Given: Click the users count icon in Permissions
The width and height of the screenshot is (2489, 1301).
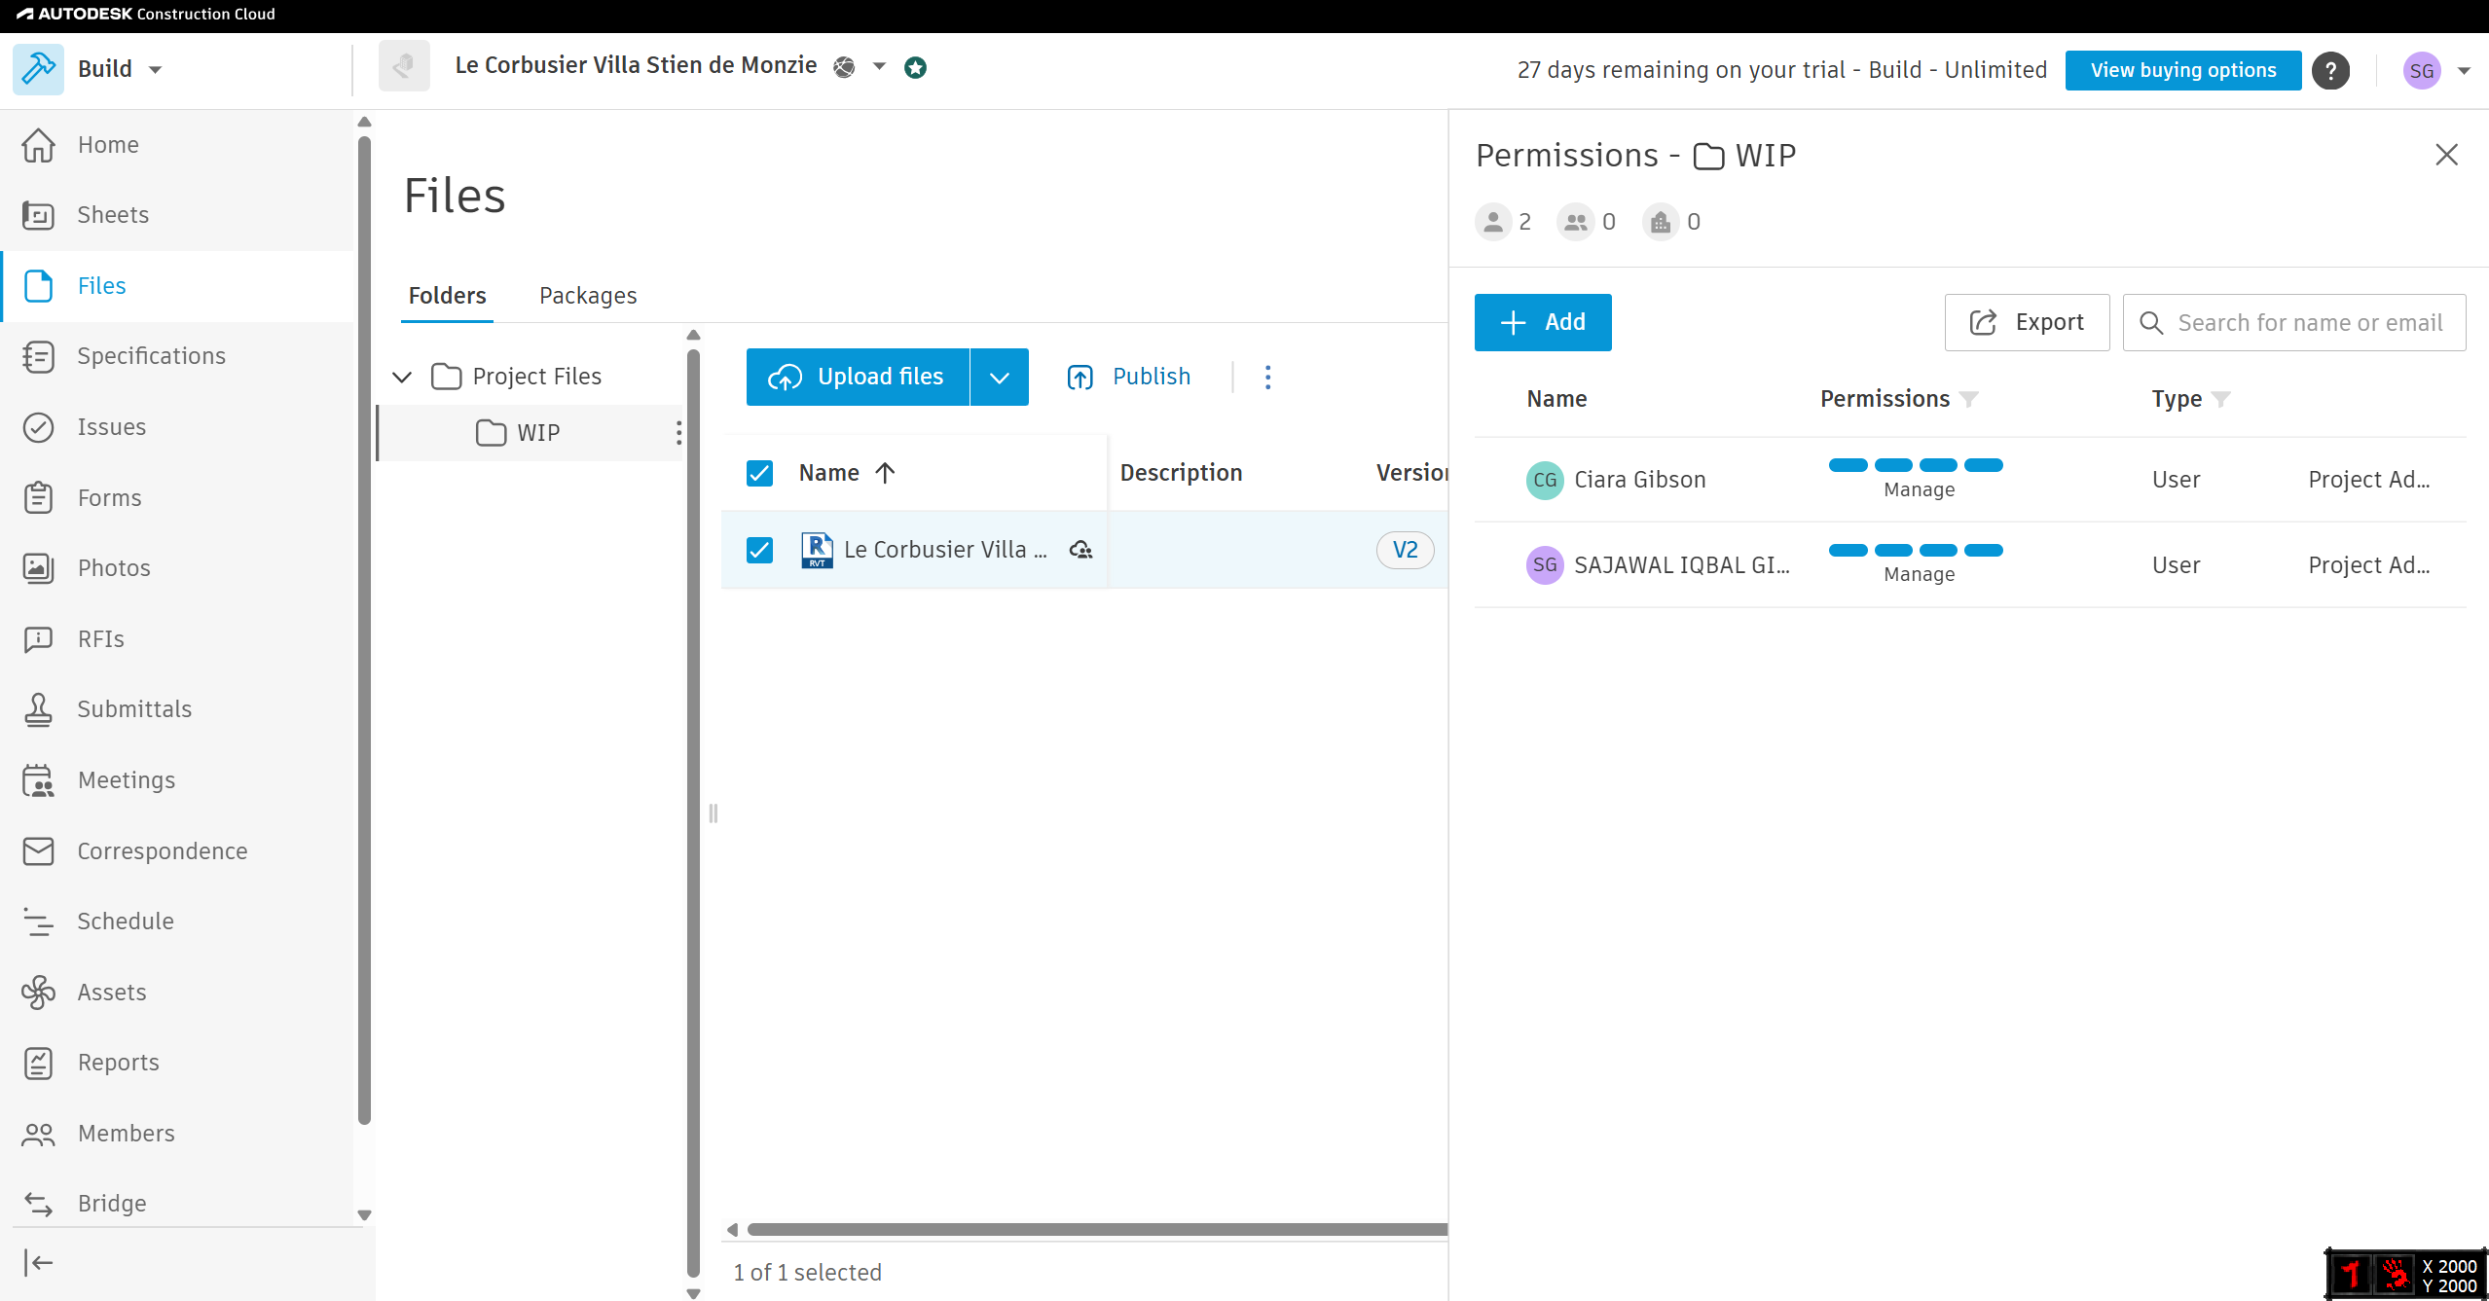Looking at the screenshot, I should [x=1493, y=223].
